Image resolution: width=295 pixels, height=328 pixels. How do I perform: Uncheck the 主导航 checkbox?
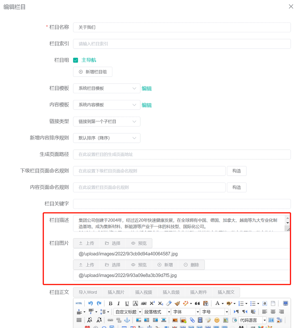point(76,60)
